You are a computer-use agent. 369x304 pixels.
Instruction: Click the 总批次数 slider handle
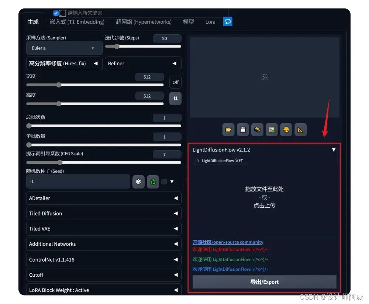click(x=29, y=126)
